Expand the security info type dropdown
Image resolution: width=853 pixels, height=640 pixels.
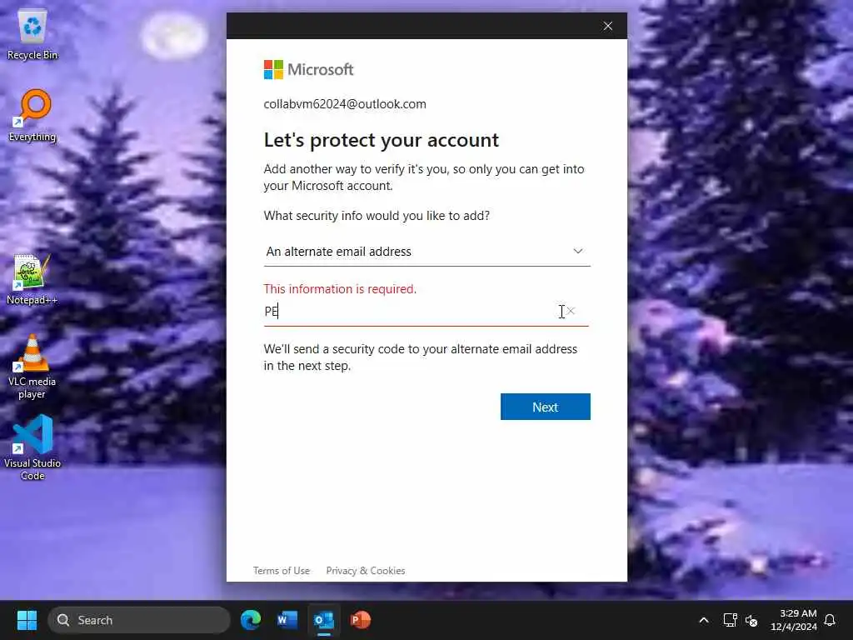click(x=427, y=252)
